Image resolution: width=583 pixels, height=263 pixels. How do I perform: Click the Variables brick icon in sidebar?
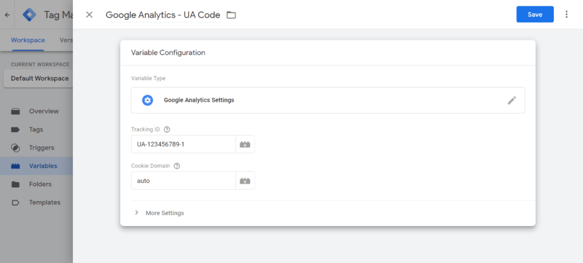(15, 166)
